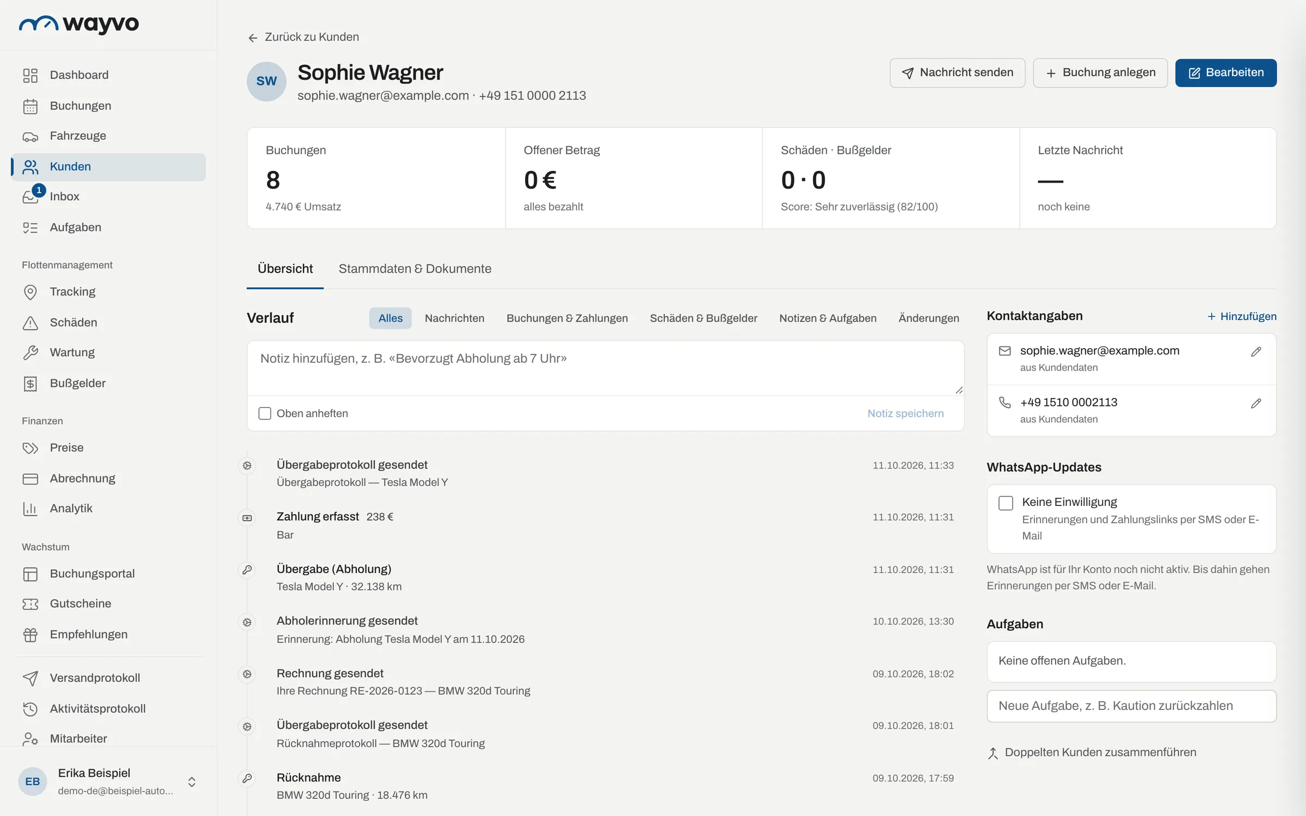Filter Verlauf by Nachrichten
The width and height of the screenshot is (1306, 816).
click(x=454, y=318)
